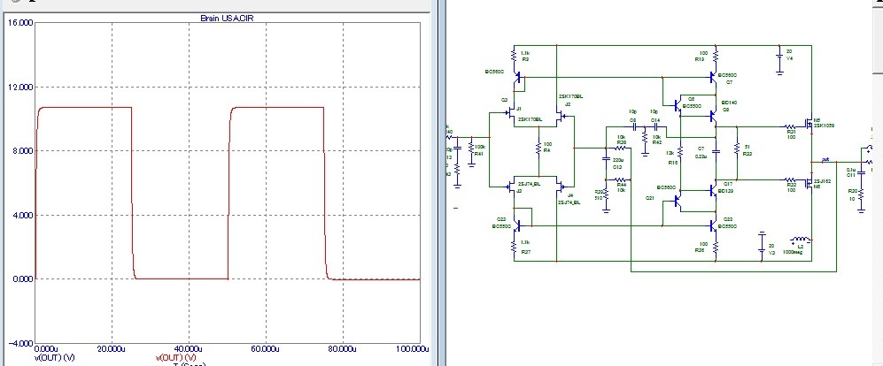Viewport: 883px width, 366px height.
Task: Click the red v(OUT) (V) trace label
Action: tap(175, 357)
